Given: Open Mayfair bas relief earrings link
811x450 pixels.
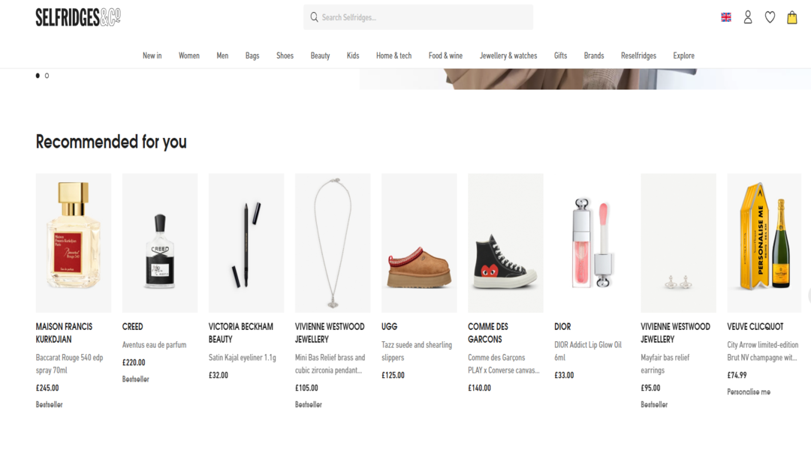Looking at the screenshot, I should click(665, 364).
